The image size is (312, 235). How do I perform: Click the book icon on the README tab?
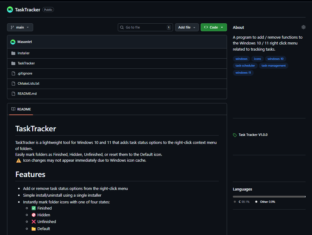click(13, 109)
